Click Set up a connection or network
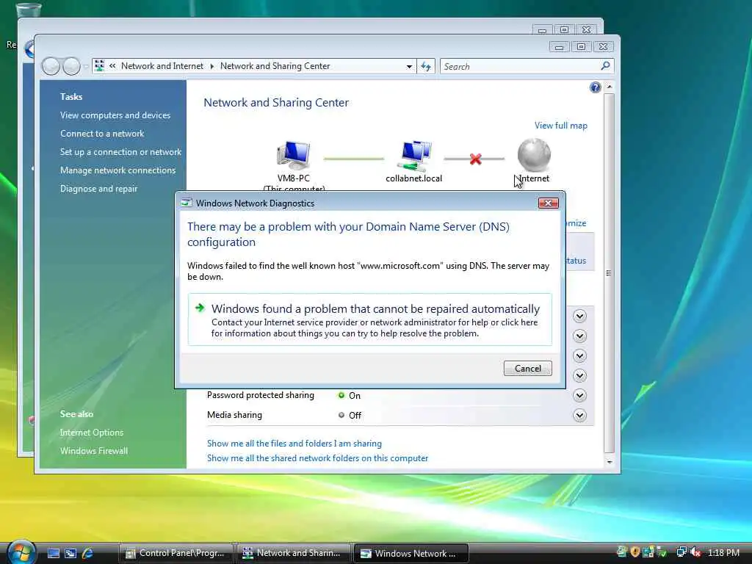Viewport: 752px width, 564px height. [x=121, y=151]
